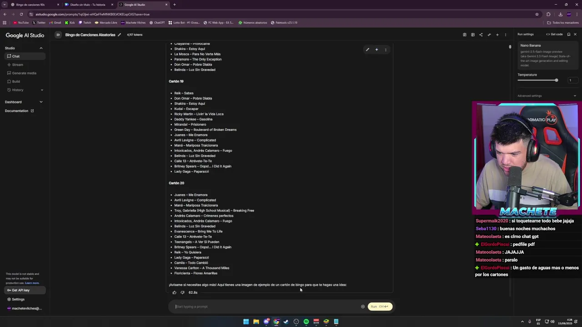582x327 pixels.
Task: Collapse the Studio section
Action: click(x=41, y=48)
